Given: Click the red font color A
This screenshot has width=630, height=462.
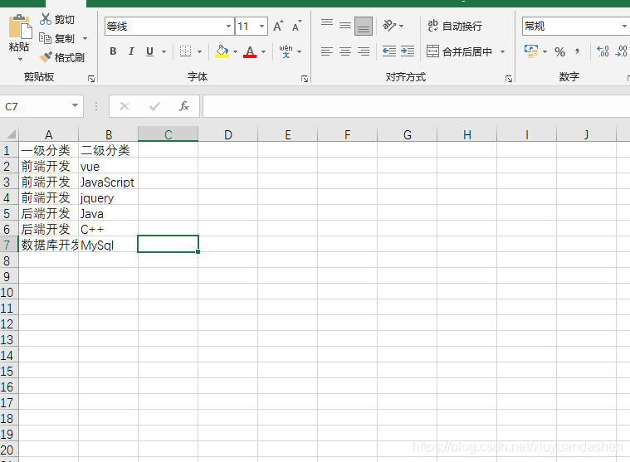Looking at the screenshot, I should [x=250, y=51].
